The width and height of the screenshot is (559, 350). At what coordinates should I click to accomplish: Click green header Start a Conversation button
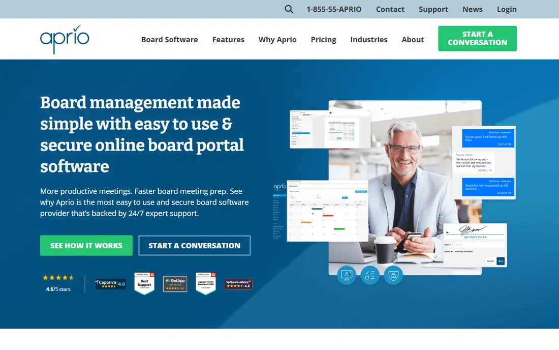[477, 39]
